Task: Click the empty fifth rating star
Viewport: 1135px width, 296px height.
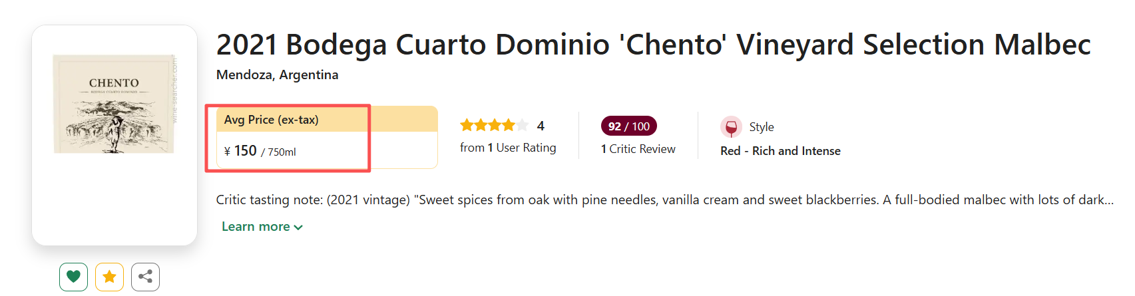Action: (x=523, y=125)
